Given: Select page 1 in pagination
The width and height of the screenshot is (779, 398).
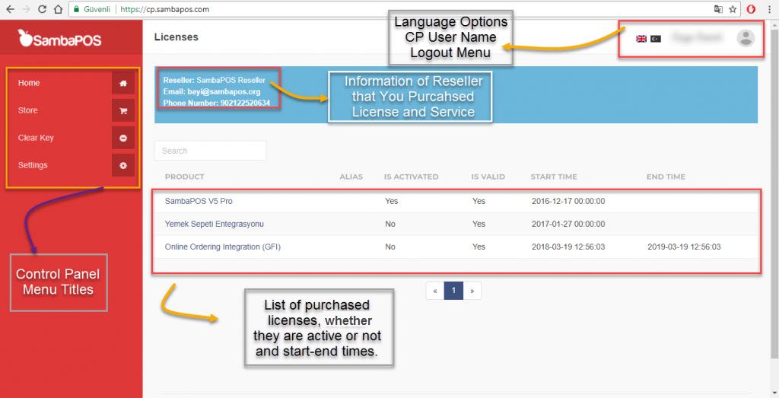Looking at the screenshot, I should point(453,291).
